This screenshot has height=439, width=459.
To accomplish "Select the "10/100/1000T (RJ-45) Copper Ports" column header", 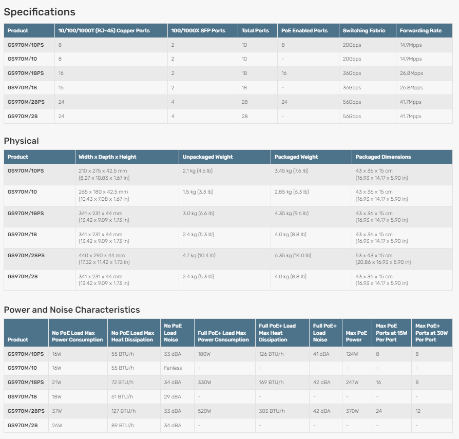I will tap(104, 30).
